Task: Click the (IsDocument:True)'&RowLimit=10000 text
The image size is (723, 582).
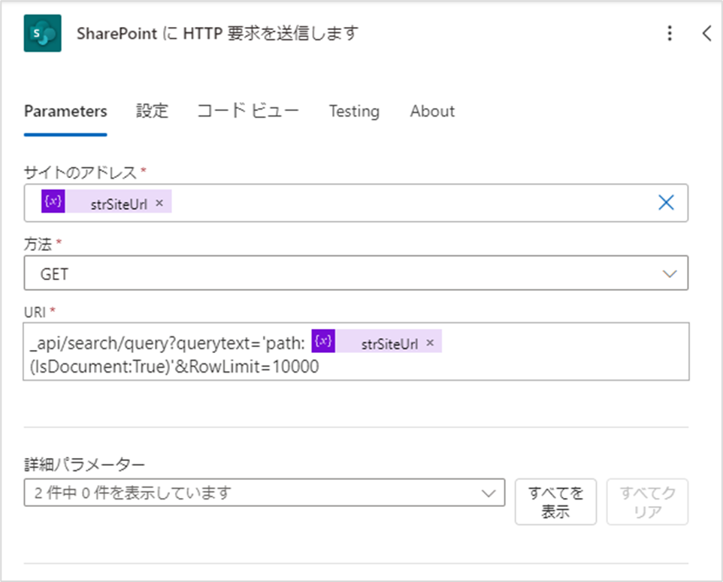Action: pos(174,366)
